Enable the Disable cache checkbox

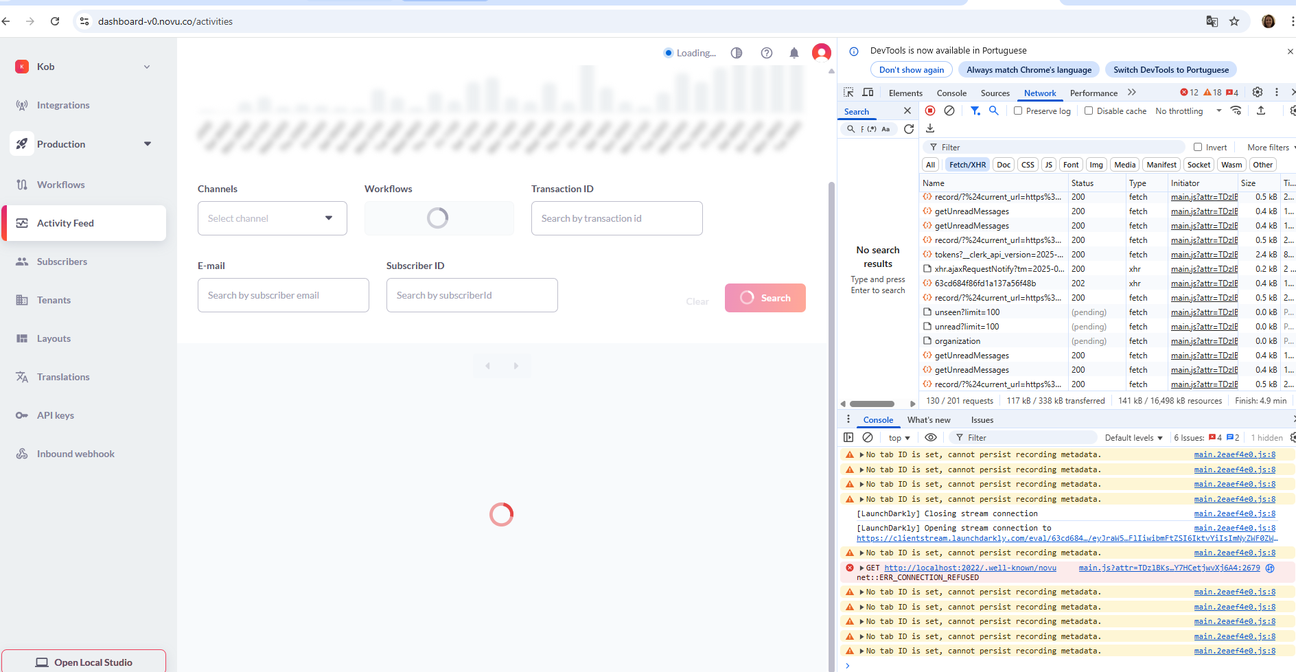(1089, 111)
